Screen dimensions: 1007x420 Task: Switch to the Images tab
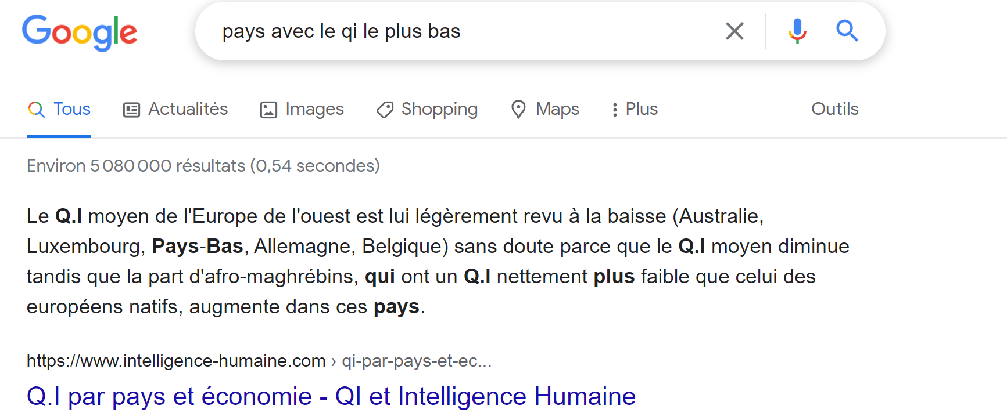[302, 109]
